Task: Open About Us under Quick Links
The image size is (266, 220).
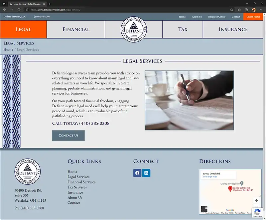Action: [x=75, y=198]
